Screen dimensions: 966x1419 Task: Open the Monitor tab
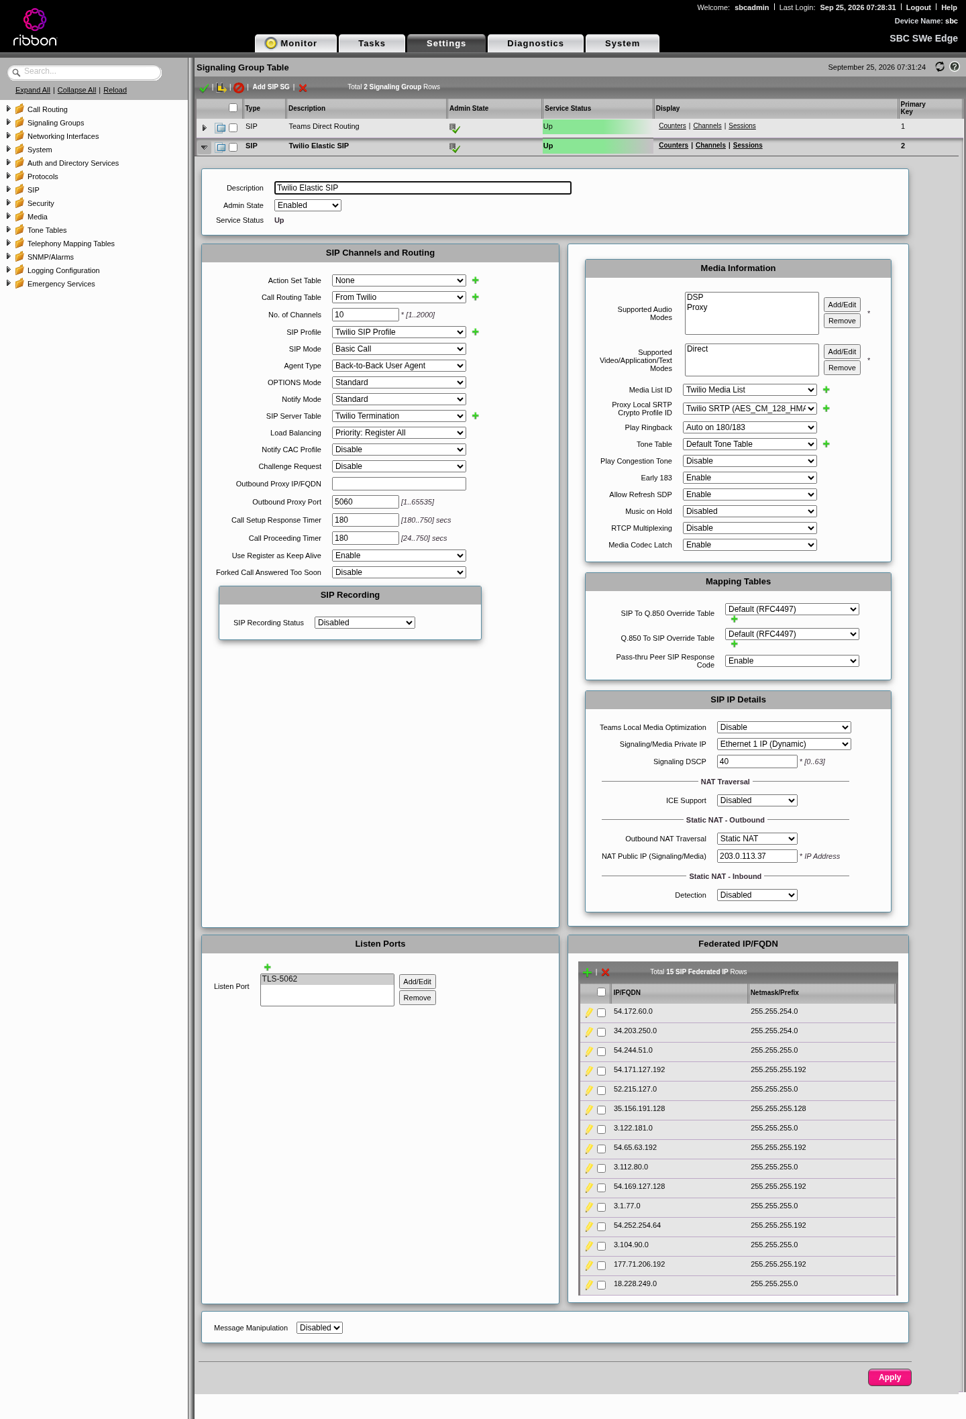(x=296, y=44)
